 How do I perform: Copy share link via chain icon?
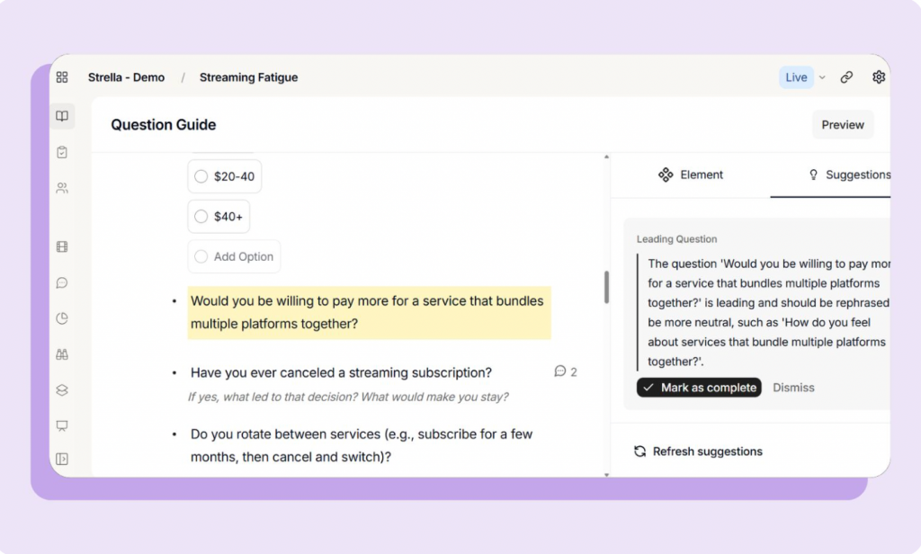tap(846, 77)
